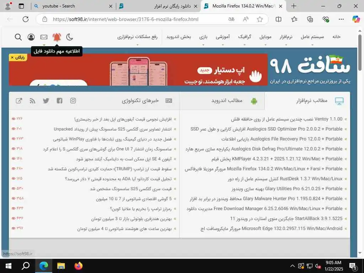Click the browser address bar URL

125,19
